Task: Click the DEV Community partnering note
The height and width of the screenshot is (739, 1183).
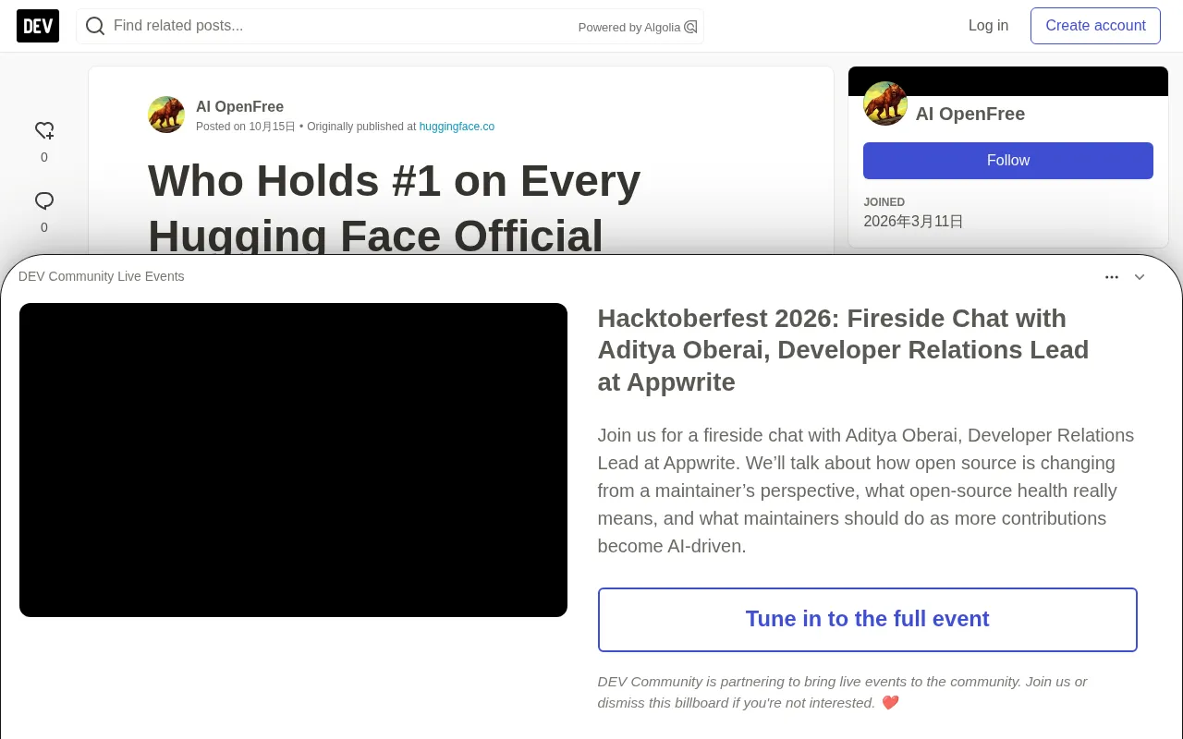Action: click(842, 692)
